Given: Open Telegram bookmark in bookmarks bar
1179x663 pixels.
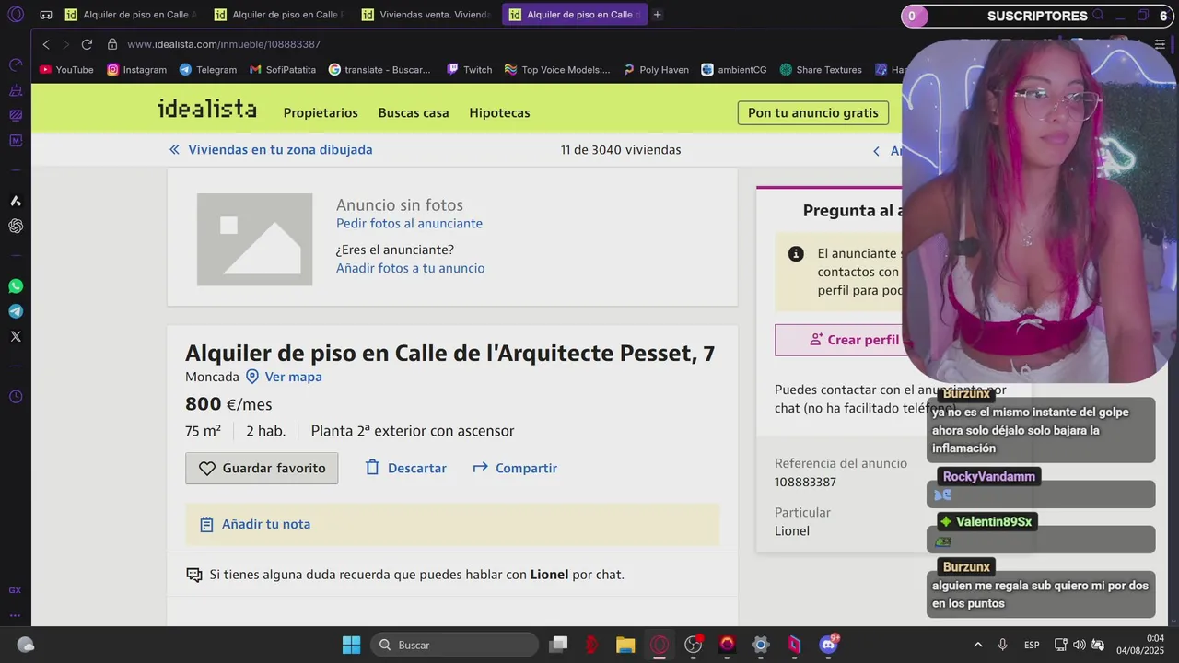Looking at the screenshot, I should 207,69.
